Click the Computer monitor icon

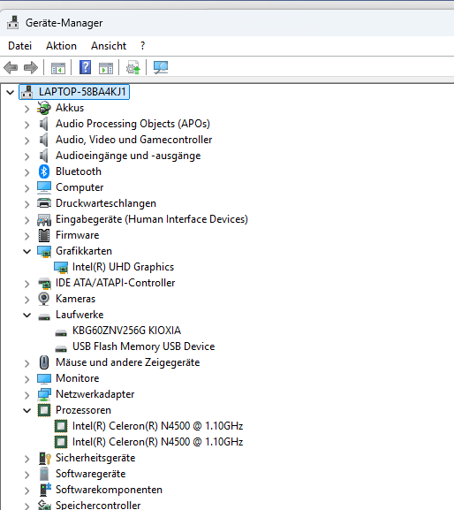click(x=44, y=187)
